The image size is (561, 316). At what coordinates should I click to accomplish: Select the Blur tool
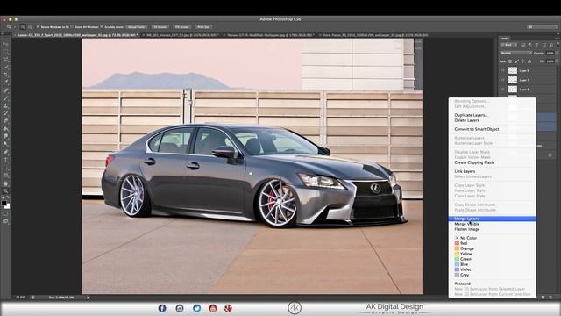(x=6, y=136)
